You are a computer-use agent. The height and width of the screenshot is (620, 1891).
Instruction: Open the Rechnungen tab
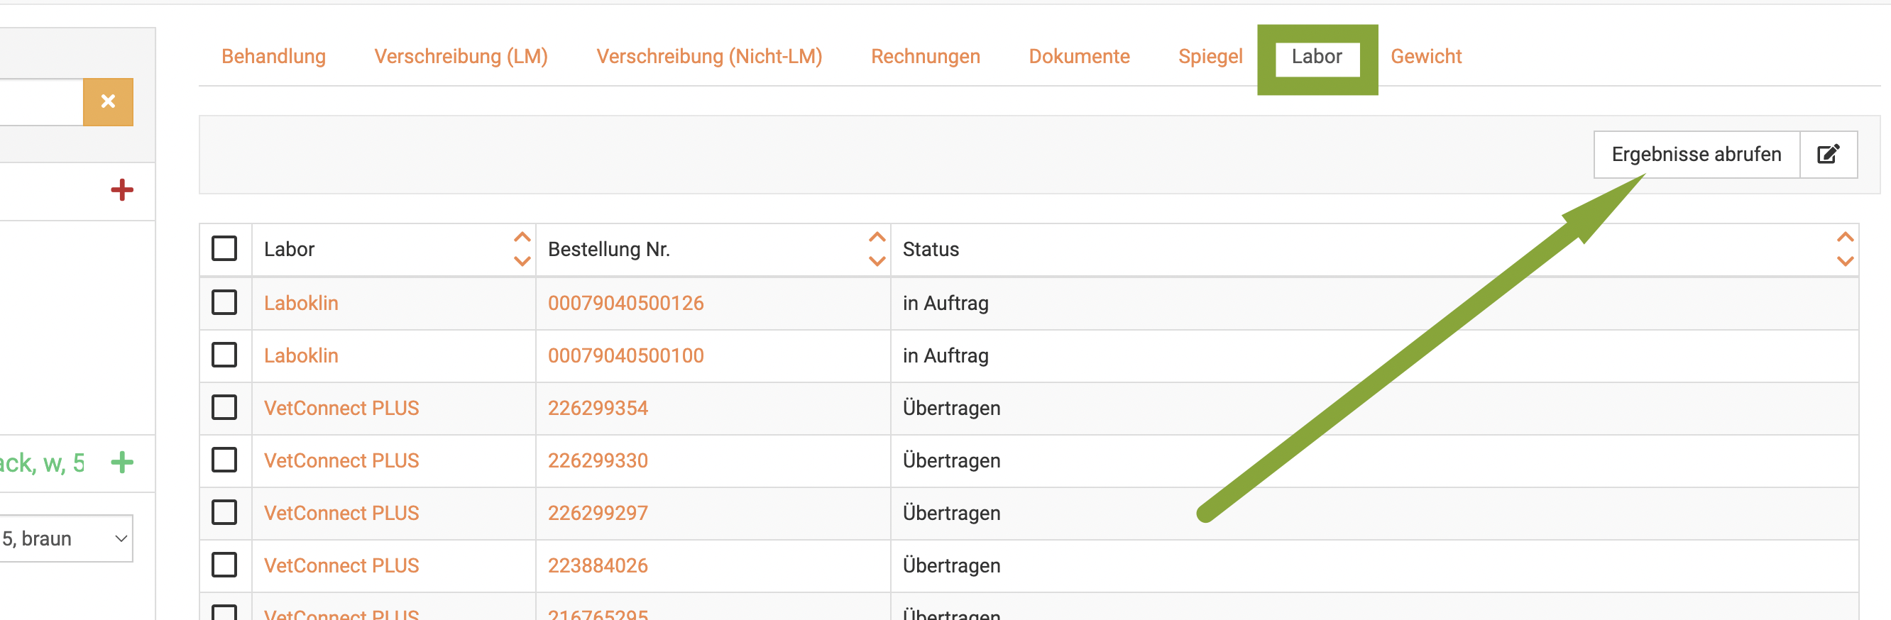[925, 57]
